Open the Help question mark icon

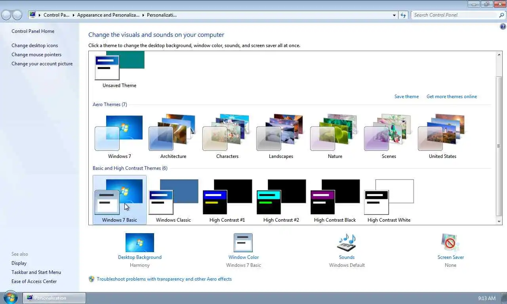pyautogui.click(x=503, y=27)
